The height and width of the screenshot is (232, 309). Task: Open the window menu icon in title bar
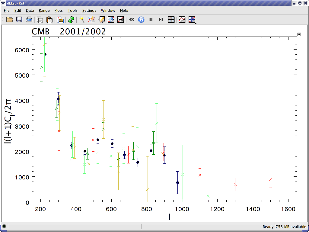[3, 3]
